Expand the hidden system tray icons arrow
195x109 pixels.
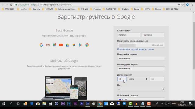[x=162, y=104]
